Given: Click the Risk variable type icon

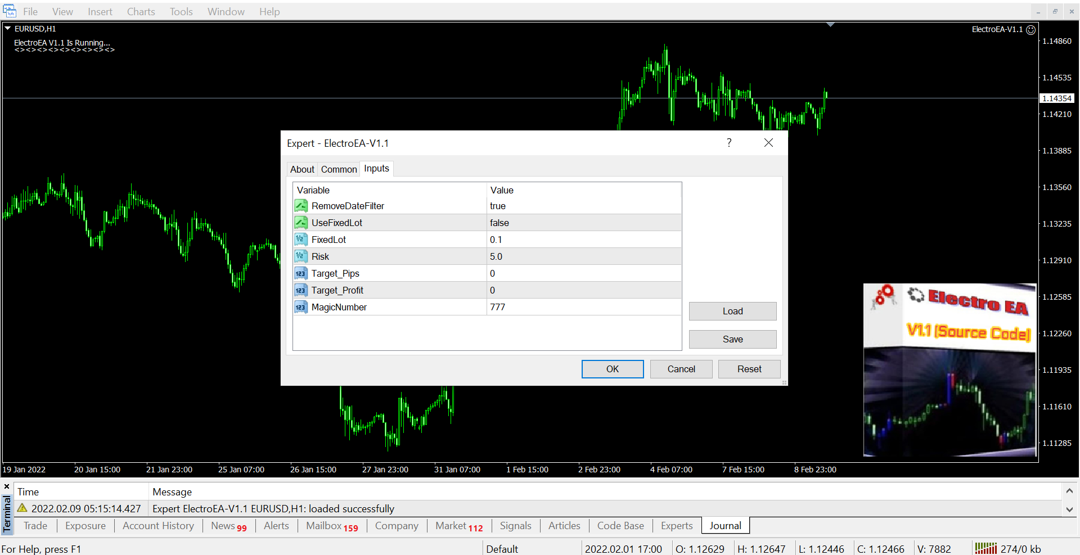Looking at the screenshot, I should pyautogui.click(x=301, y=256).
